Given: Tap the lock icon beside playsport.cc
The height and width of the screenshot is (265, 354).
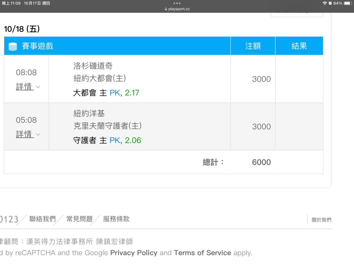Looking at the screenshot, I should pyautogui.click(x=166, y=9).
